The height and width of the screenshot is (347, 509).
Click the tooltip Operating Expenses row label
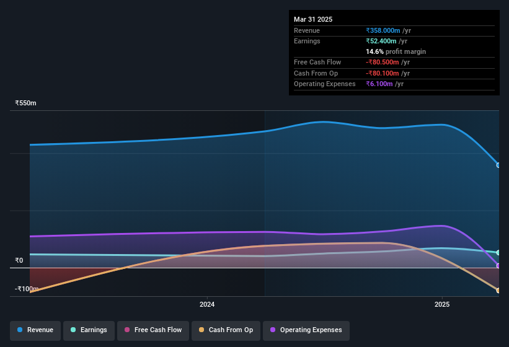pyautogui.click(x=325, y=84)
